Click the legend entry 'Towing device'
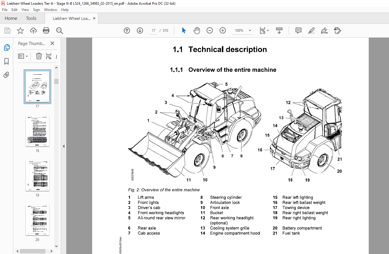This screenshot has width=389, height=254. 296,208
